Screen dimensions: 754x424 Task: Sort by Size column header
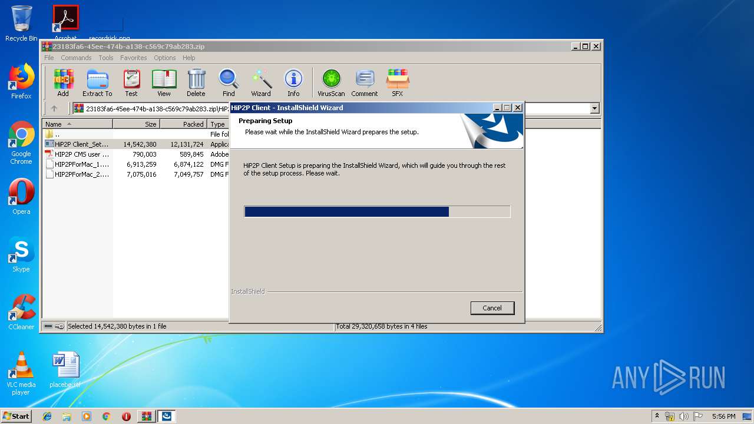click(136, 124)
